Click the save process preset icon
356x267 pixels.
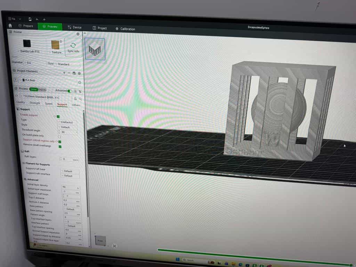click(x=75, y=99)
